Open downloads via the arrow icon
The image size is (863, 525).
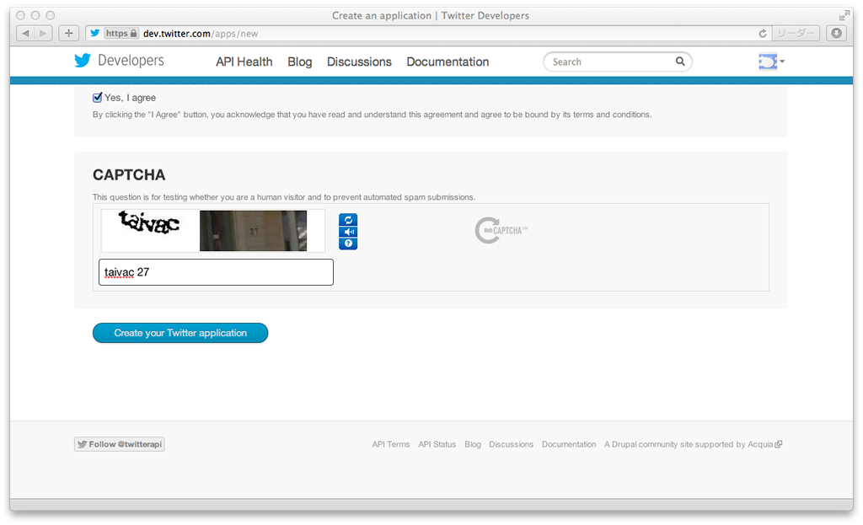point(836,33)
